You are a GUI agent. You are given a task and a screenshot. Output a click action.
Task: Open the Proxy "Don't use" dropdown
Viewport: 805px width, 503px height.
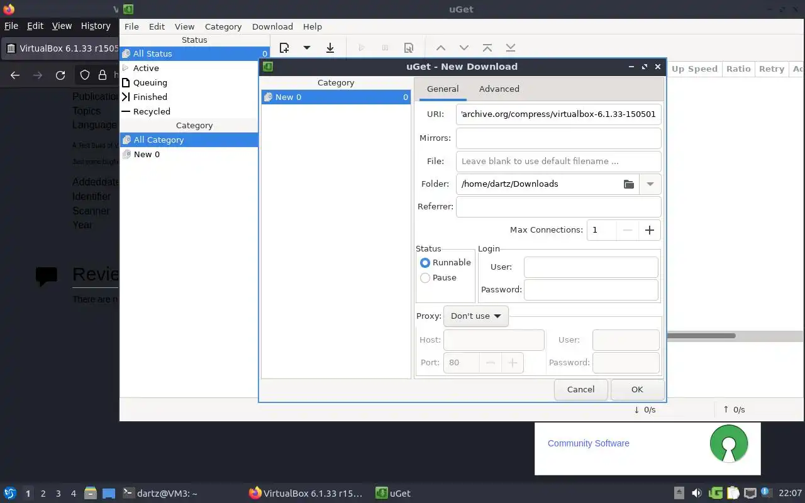point(476,316)
